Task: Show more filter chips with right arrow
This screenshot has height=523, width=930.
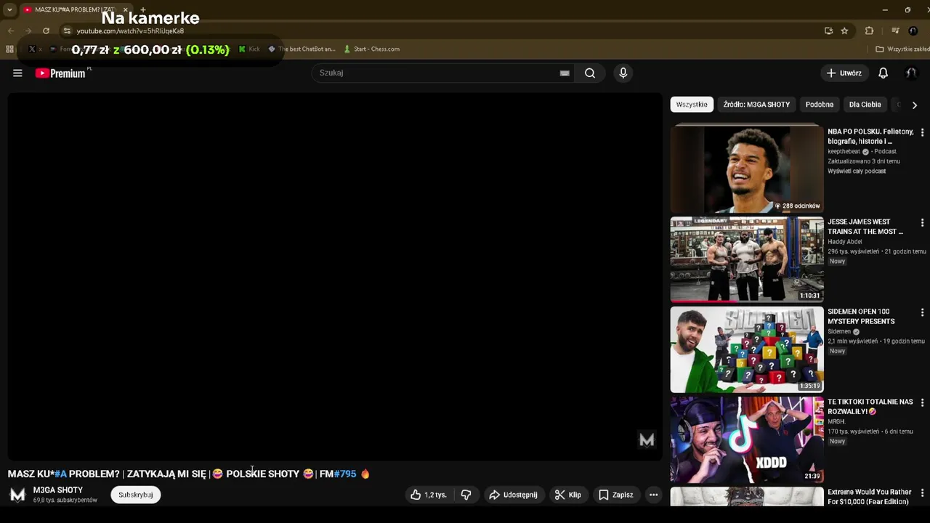Action: [x=914, y=105]
